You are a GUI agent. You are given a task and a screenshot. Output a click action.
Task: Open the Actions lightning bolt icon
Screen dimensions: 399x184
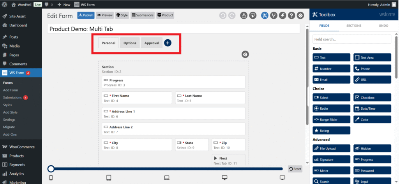(x=282, y=16)
